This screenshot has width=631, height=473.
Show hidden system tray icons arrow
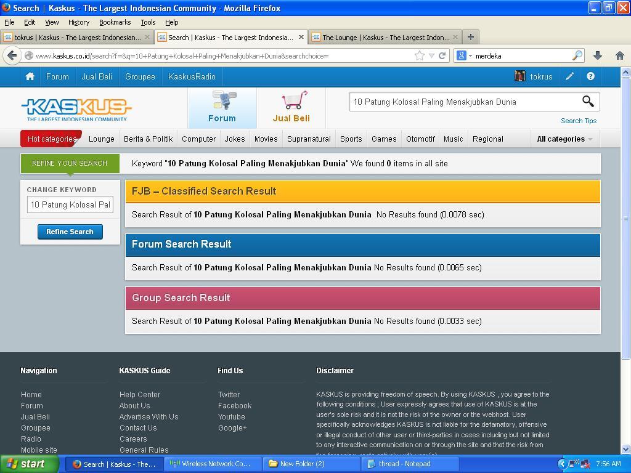click(x=562, y=464)
